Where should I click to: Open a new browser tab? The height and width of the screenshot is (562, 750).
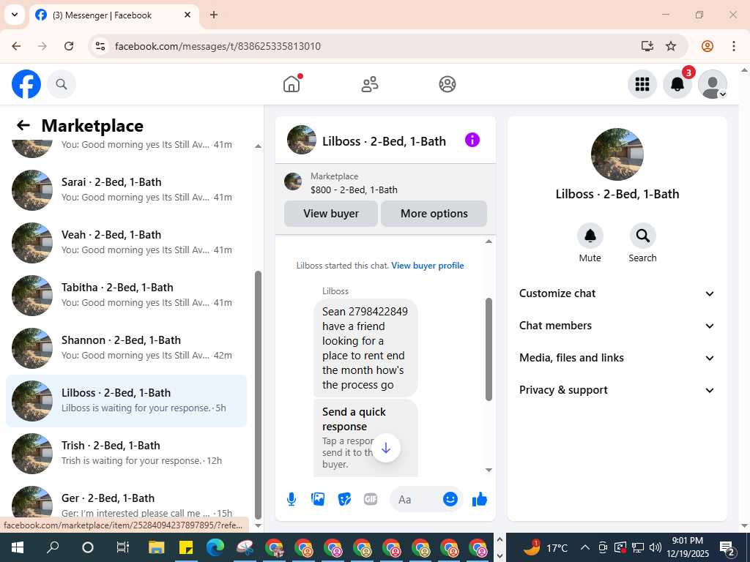coord(214,15)
